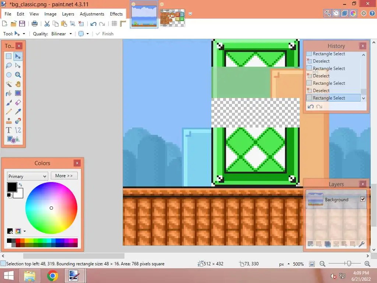Swap primary and secondary colors arrow
The width and height of the screenshot is (377, 283).
tap(21, 185)
